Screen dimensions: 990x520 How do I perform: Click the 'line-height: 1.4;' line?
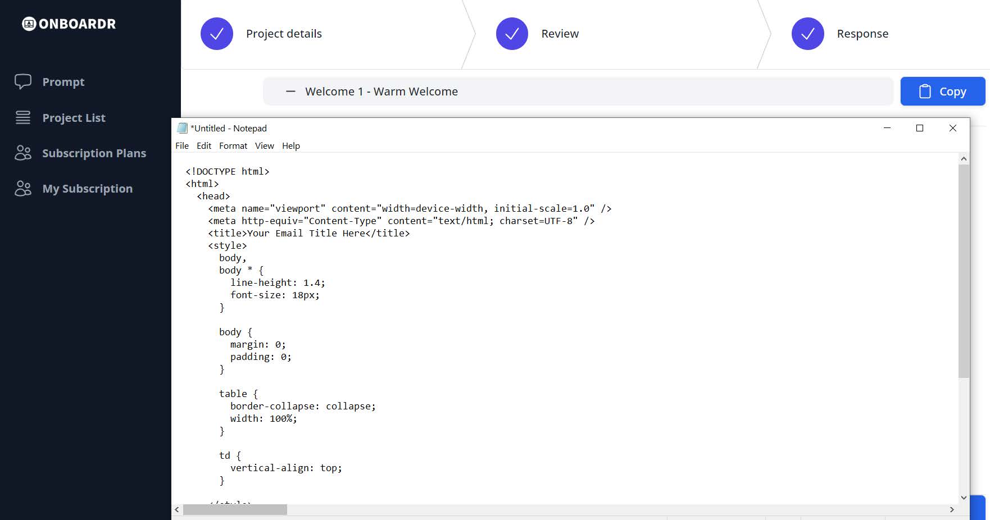(x=278, y=283)
